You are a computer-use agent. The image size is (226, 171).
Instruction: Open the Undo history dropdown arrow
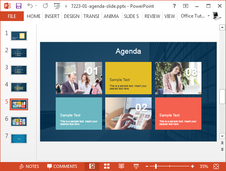pyautogui.click(x=36, y=6)
